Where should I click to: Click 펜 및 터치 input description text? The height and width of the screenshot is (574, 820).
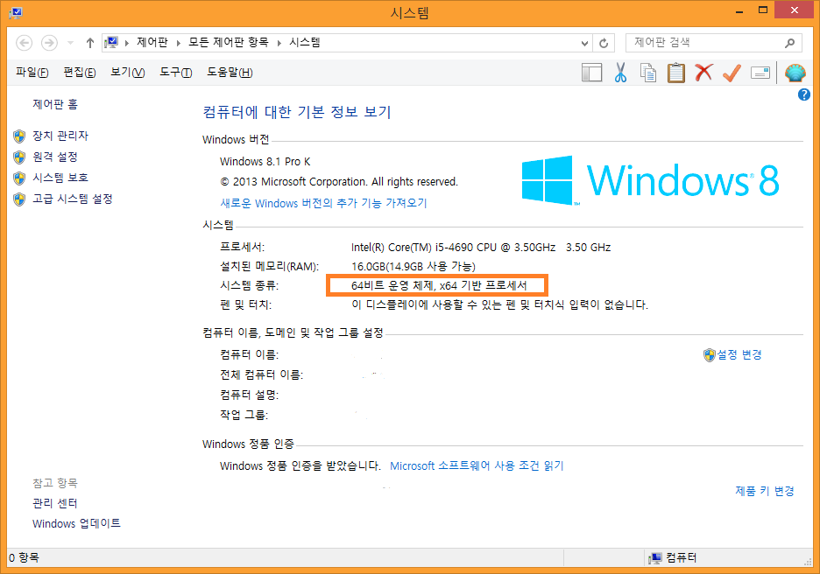click(x=499, y=304)
